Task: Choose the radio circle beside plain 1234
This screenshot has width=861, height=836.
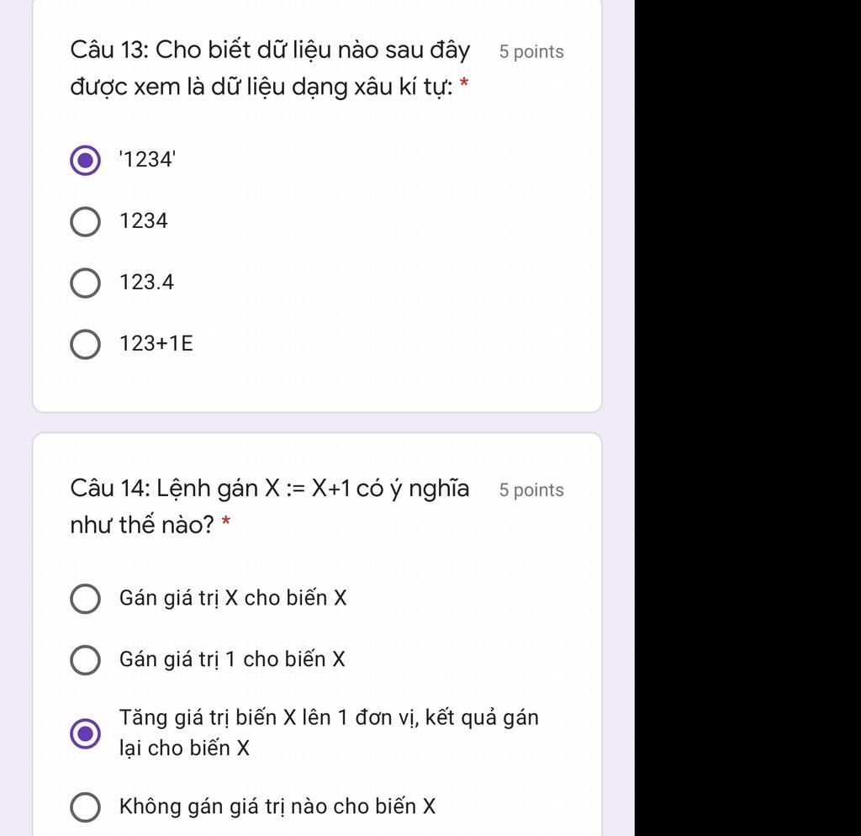Action: [x=85, y=222]
